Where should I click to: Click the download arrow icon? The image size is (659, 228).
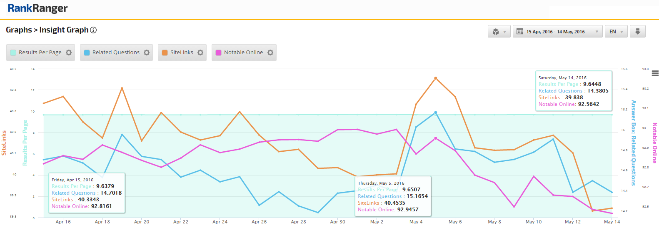coord(637,31)
